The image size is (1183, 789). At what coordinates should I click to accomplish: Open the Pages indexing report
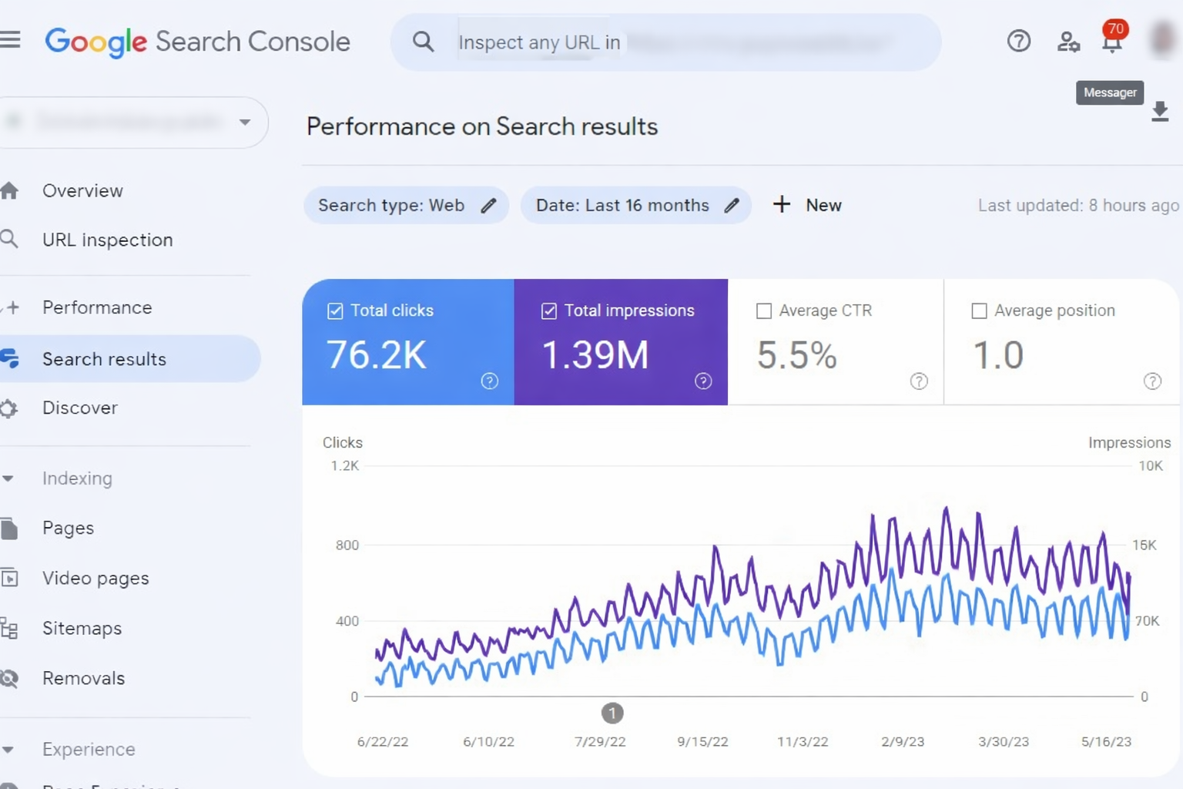click(x=68, y=528)
